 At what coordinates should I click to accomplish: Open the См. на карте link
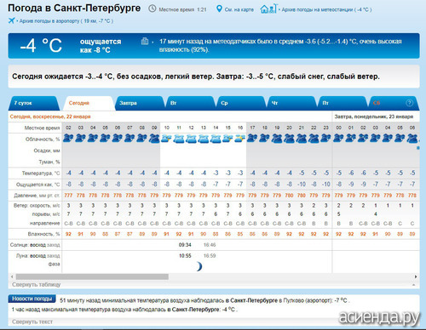coord(239,9)
